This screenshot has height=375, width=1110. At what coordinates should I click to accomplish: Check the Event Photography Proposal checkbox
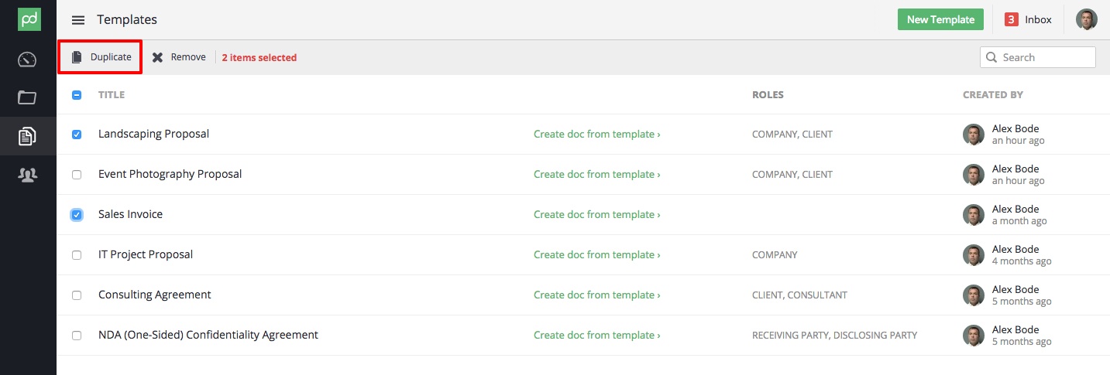[x=77, y=175]
